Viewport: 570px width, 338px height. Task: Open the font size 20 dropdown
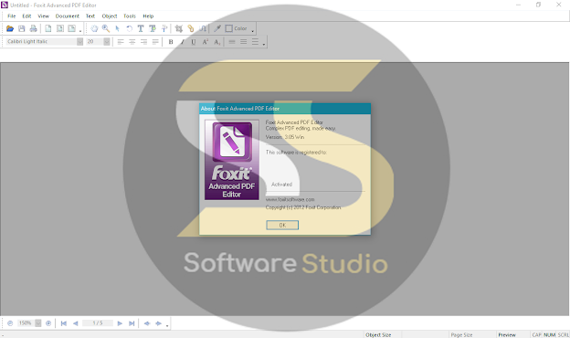pyautogui.click(x=107, y=42)
